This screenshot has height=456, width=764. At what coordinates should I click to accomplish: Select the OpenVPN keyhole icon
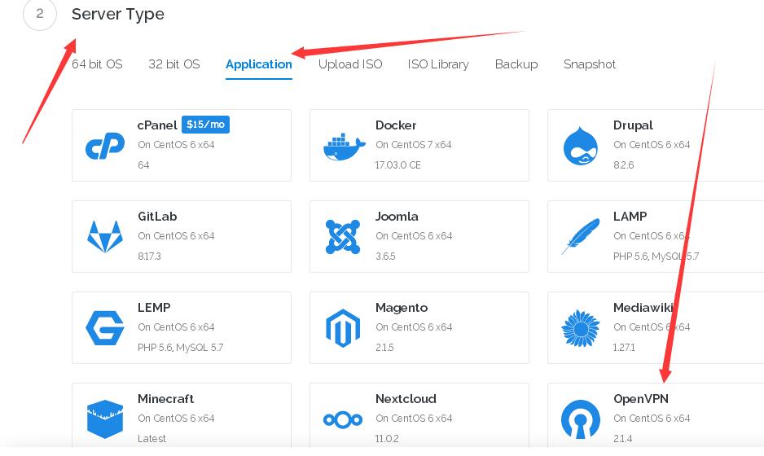tap(581, 419)
